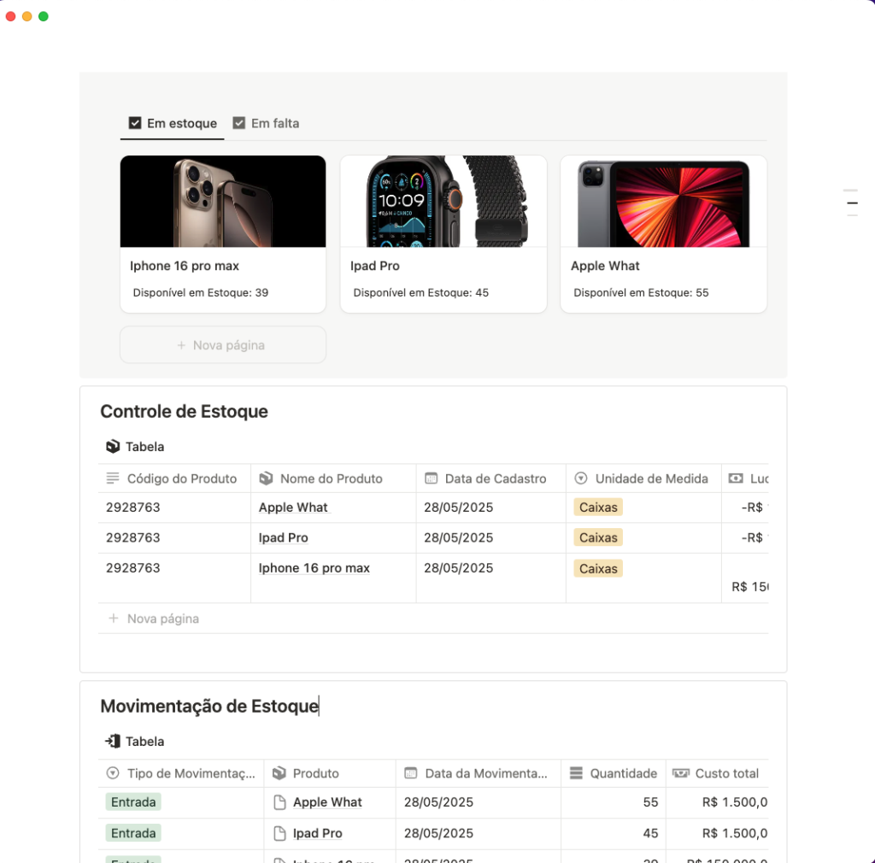This screenshot has width=875, height=863.
Task: Open the Ipad Pro link in Controle de Estoque
Action: coord(284,537)
